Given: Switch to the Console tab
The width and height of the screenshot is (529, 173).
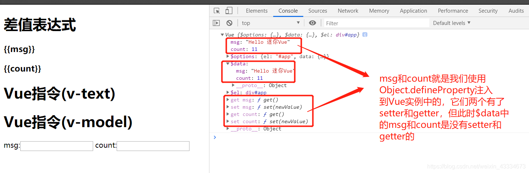Looking at the screenshot, I should 288,11.
